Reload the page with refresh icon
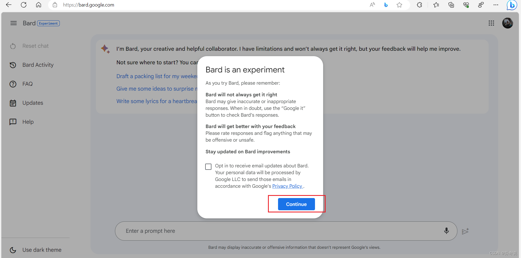Screen dimensions: 521x258 (x=24, y=5)
